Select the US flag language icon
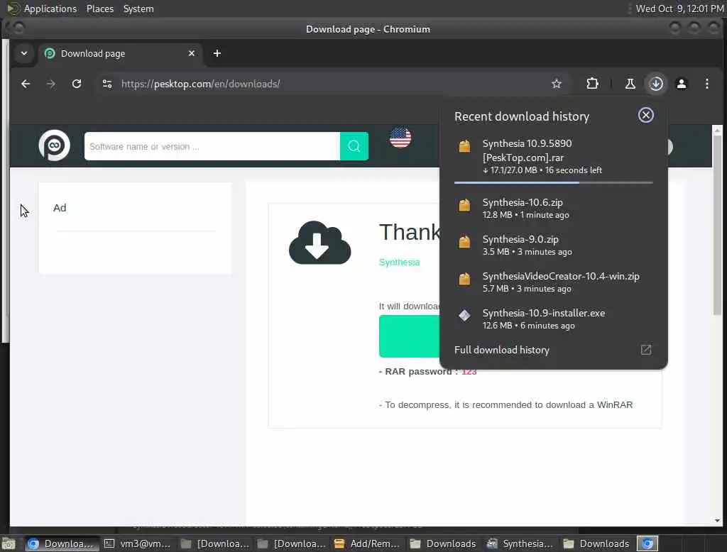727x552 pixels. [400, 138]
